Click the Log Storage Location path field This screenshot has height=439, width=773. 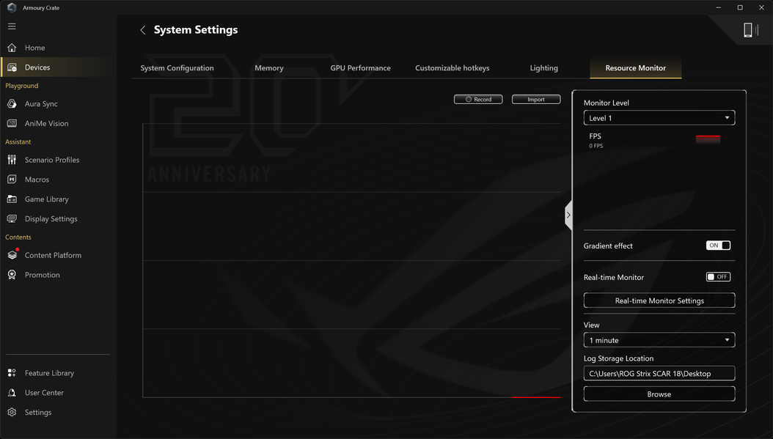click(x=659, y=374)
